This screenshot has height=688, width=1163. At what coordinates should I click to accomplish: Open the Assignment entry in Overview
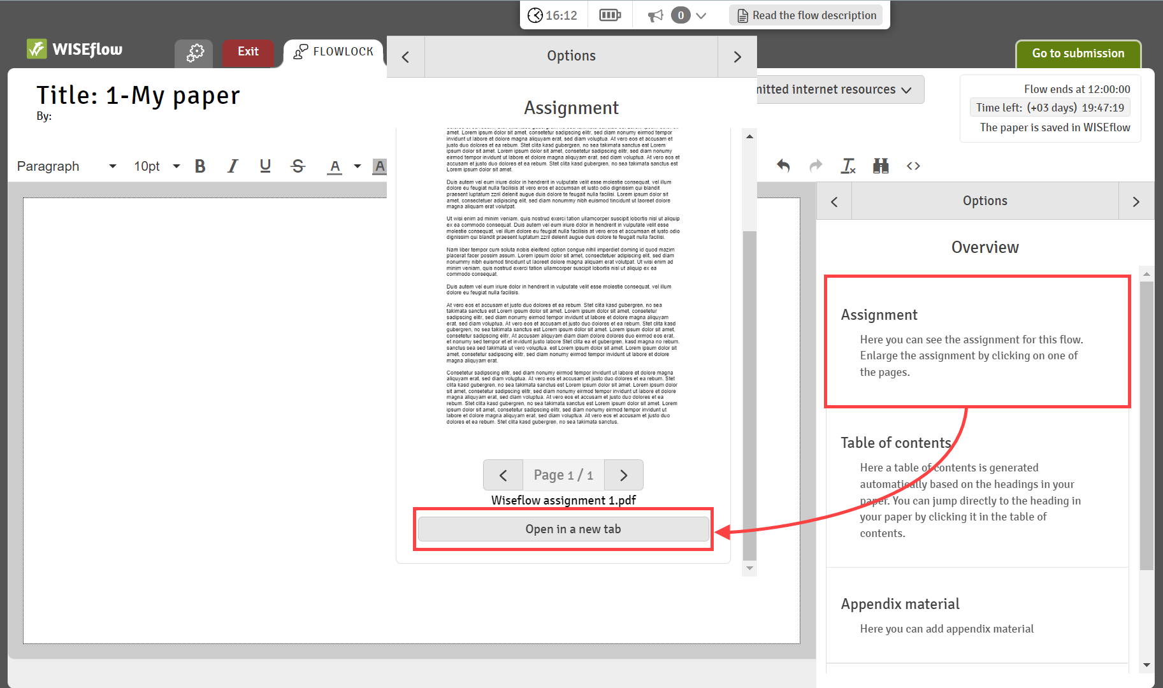point(978,342)
